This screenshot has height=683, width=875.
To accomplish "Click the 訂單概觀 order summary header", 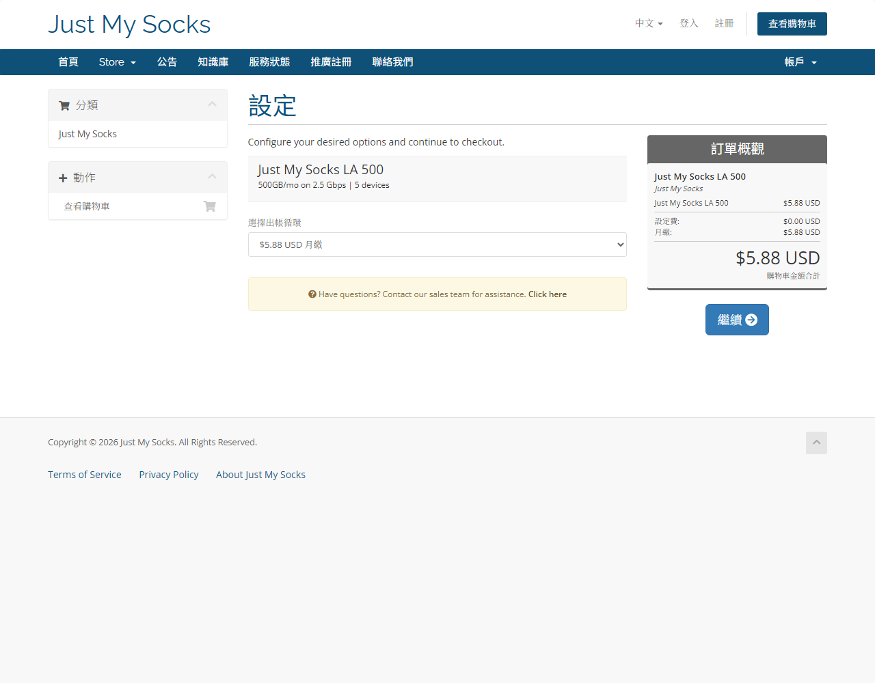I will [737, 149].
